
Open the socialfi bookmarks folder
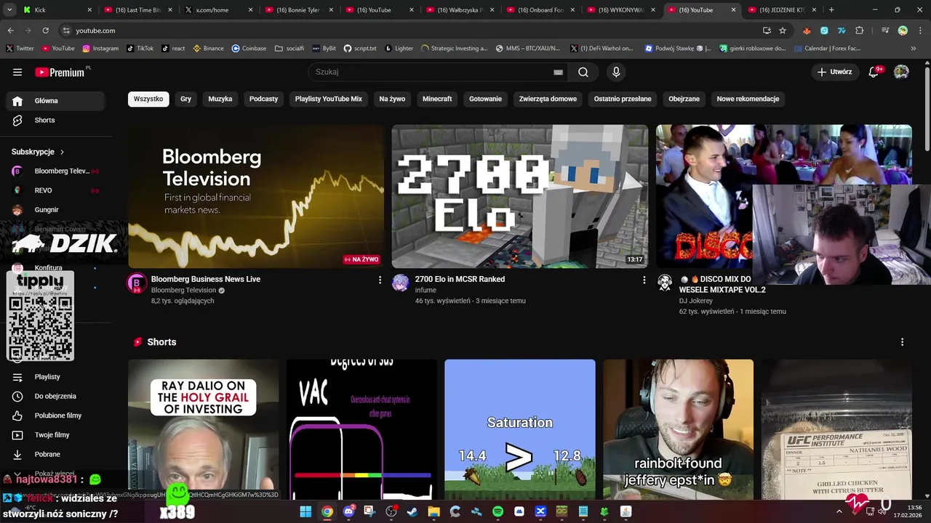(x=289, y=49)
